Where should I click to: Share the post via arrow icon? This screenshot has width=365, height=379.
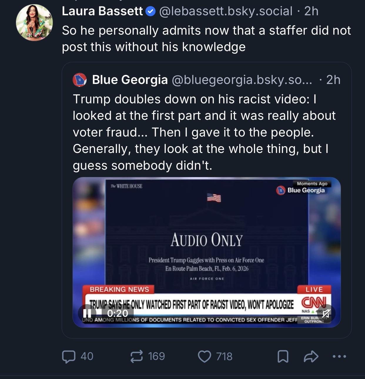pyautogui.click(x=311, y=356)
